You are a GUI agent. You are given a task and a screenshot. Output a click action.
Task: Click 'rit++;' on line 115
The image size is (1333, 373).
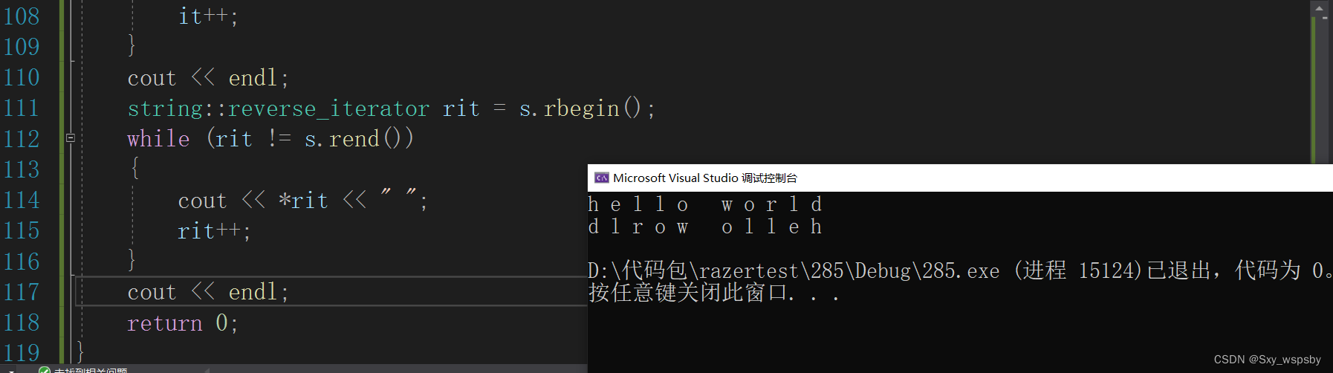point(214,231)
